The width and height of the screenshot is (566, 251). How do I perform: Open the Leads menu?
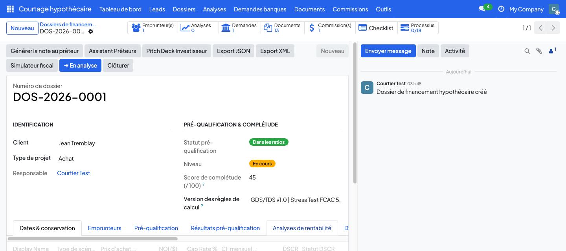click(157, 9)
